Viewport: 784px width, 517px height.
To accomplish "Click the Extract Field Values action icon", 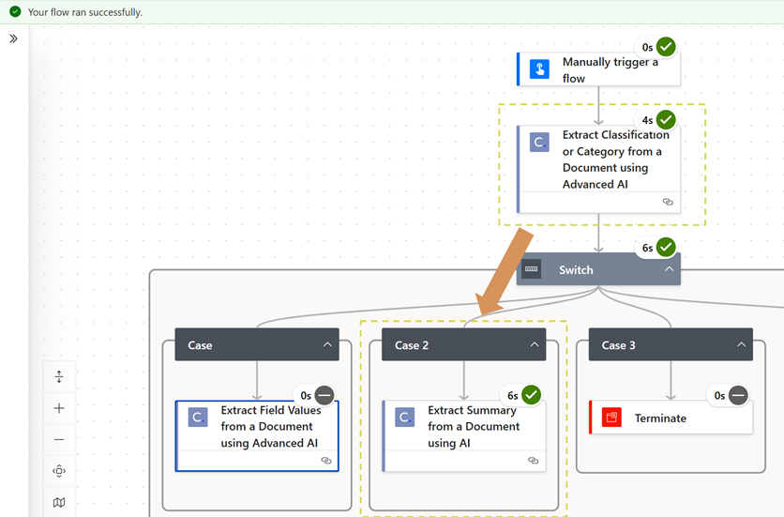I will pyautogui.click(x=198, y=418).
